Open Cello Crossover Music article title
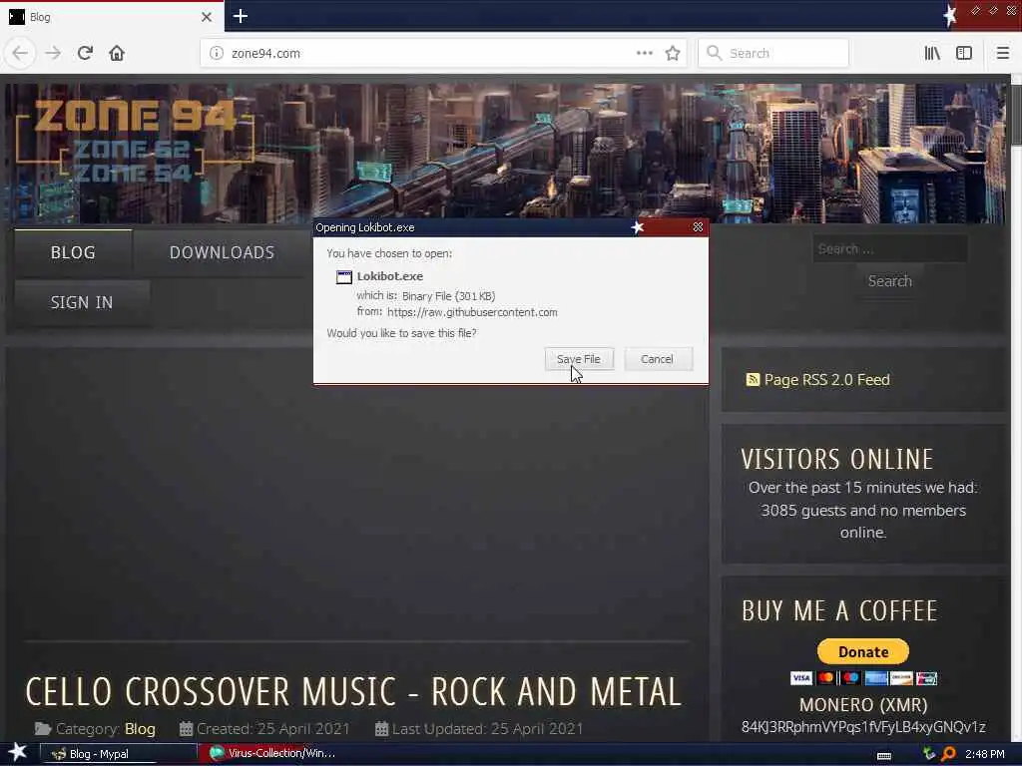Screen dimensions: 1022x766 (353, 692)
